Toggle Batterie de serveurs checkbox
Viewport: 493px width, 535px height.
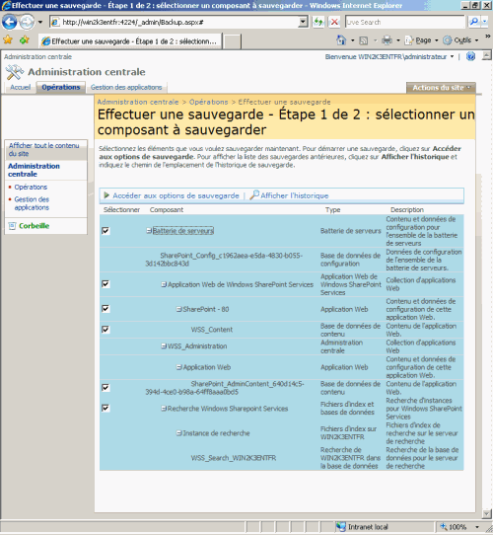(106, 231)
